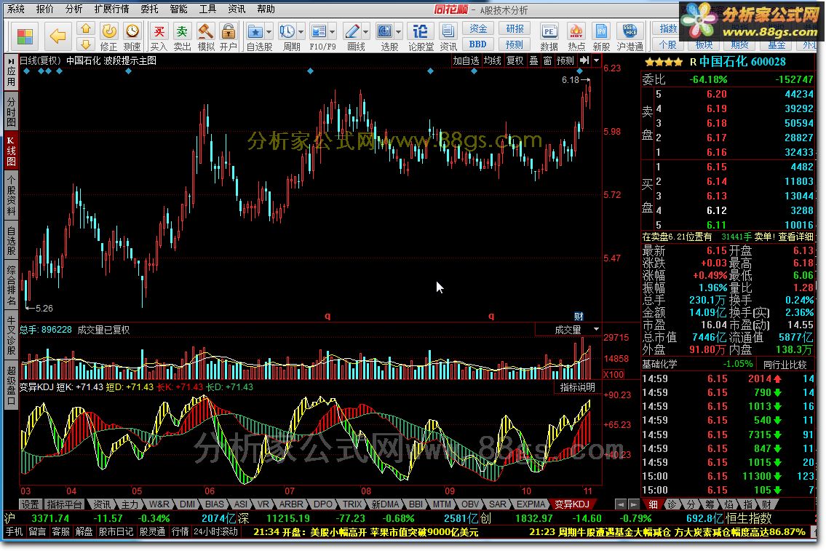Click the 新股 IPO icon

[601, 31]
